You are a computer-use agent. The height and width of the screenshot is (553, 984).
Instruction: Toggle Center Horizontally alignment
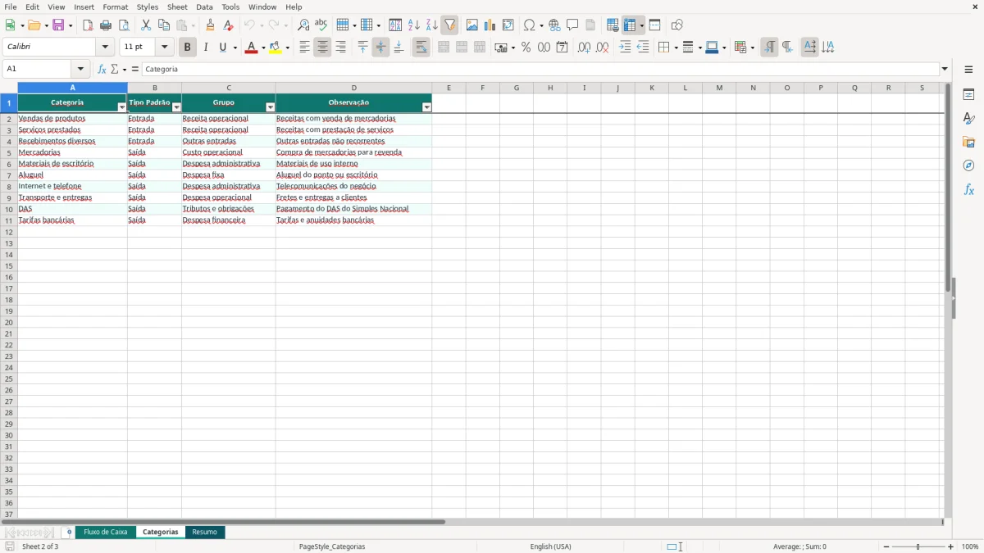pos(322,48)
